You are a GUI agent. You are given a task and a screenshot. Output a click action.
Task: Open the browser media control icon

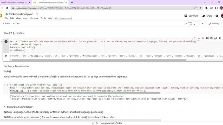coord(212,8)
